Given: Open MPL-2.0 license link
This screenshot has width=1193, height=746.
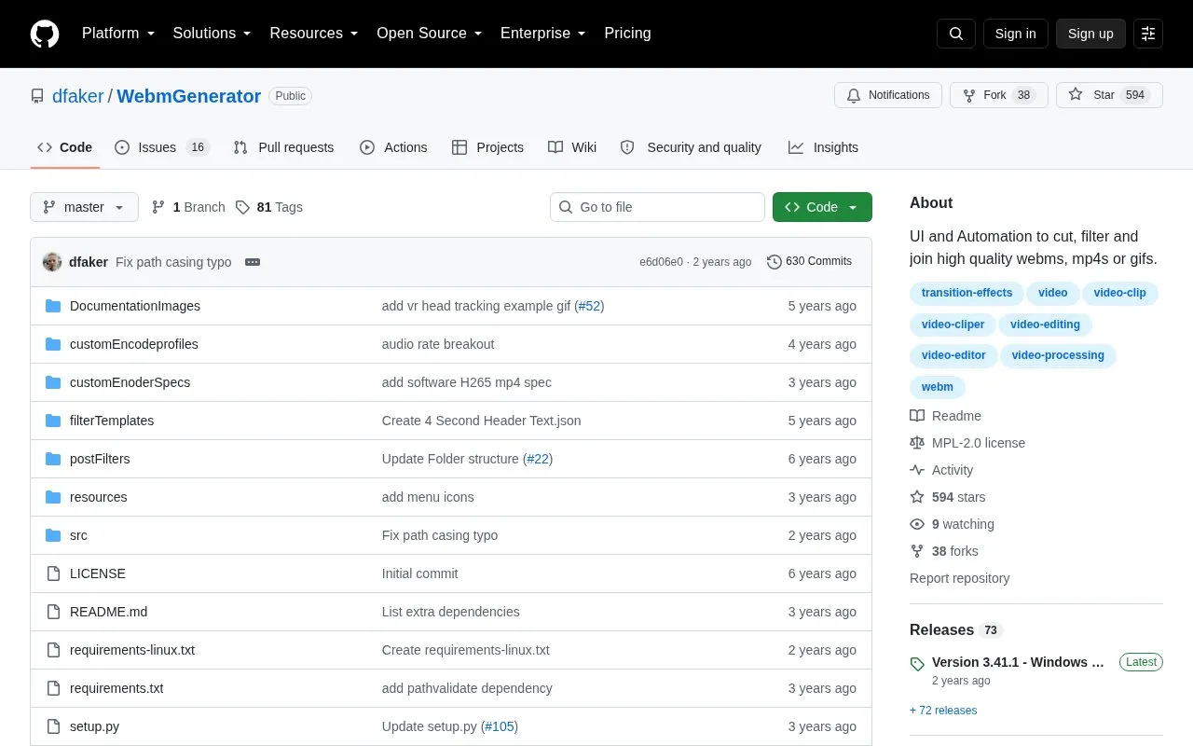Looking at the screenshot, I should click(967, 443).
